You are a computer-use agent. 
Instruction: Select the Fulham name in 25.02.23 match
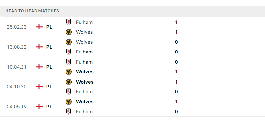pyautogui.click(x=84, y=22)
